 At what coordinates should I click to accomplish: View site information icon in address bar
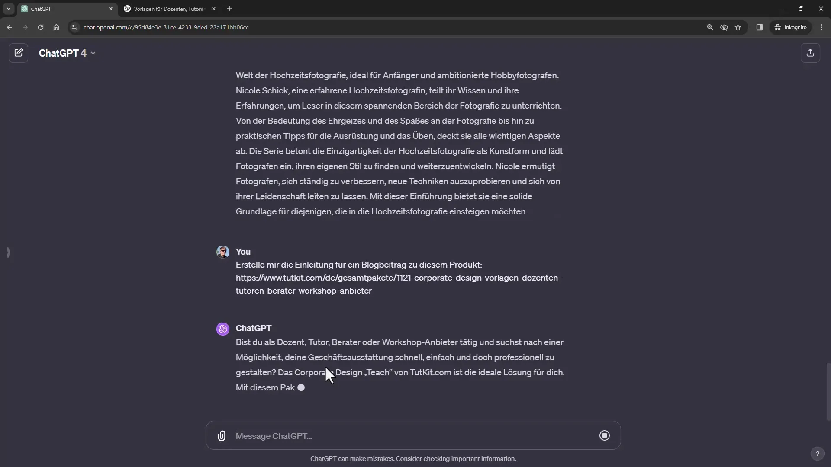pyautogui.click(x=75, y=27)
